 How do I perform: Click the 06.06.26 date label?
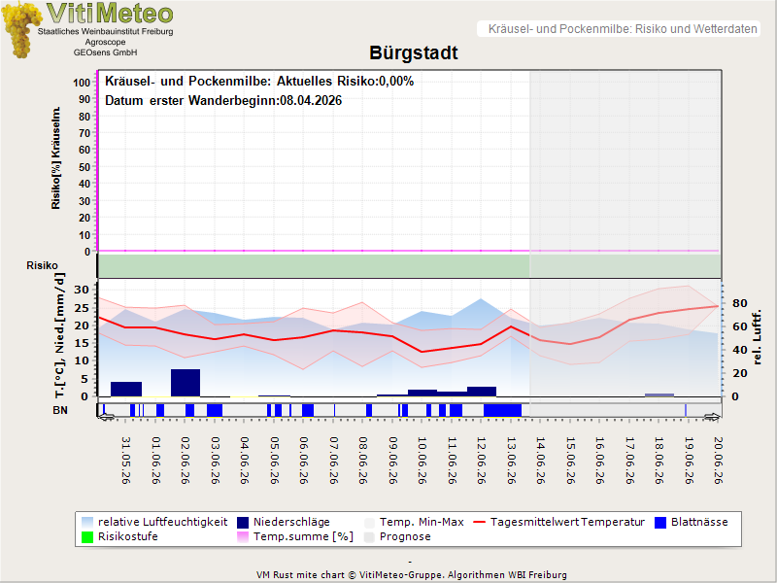pyautogui.click(x=304, y=460)
